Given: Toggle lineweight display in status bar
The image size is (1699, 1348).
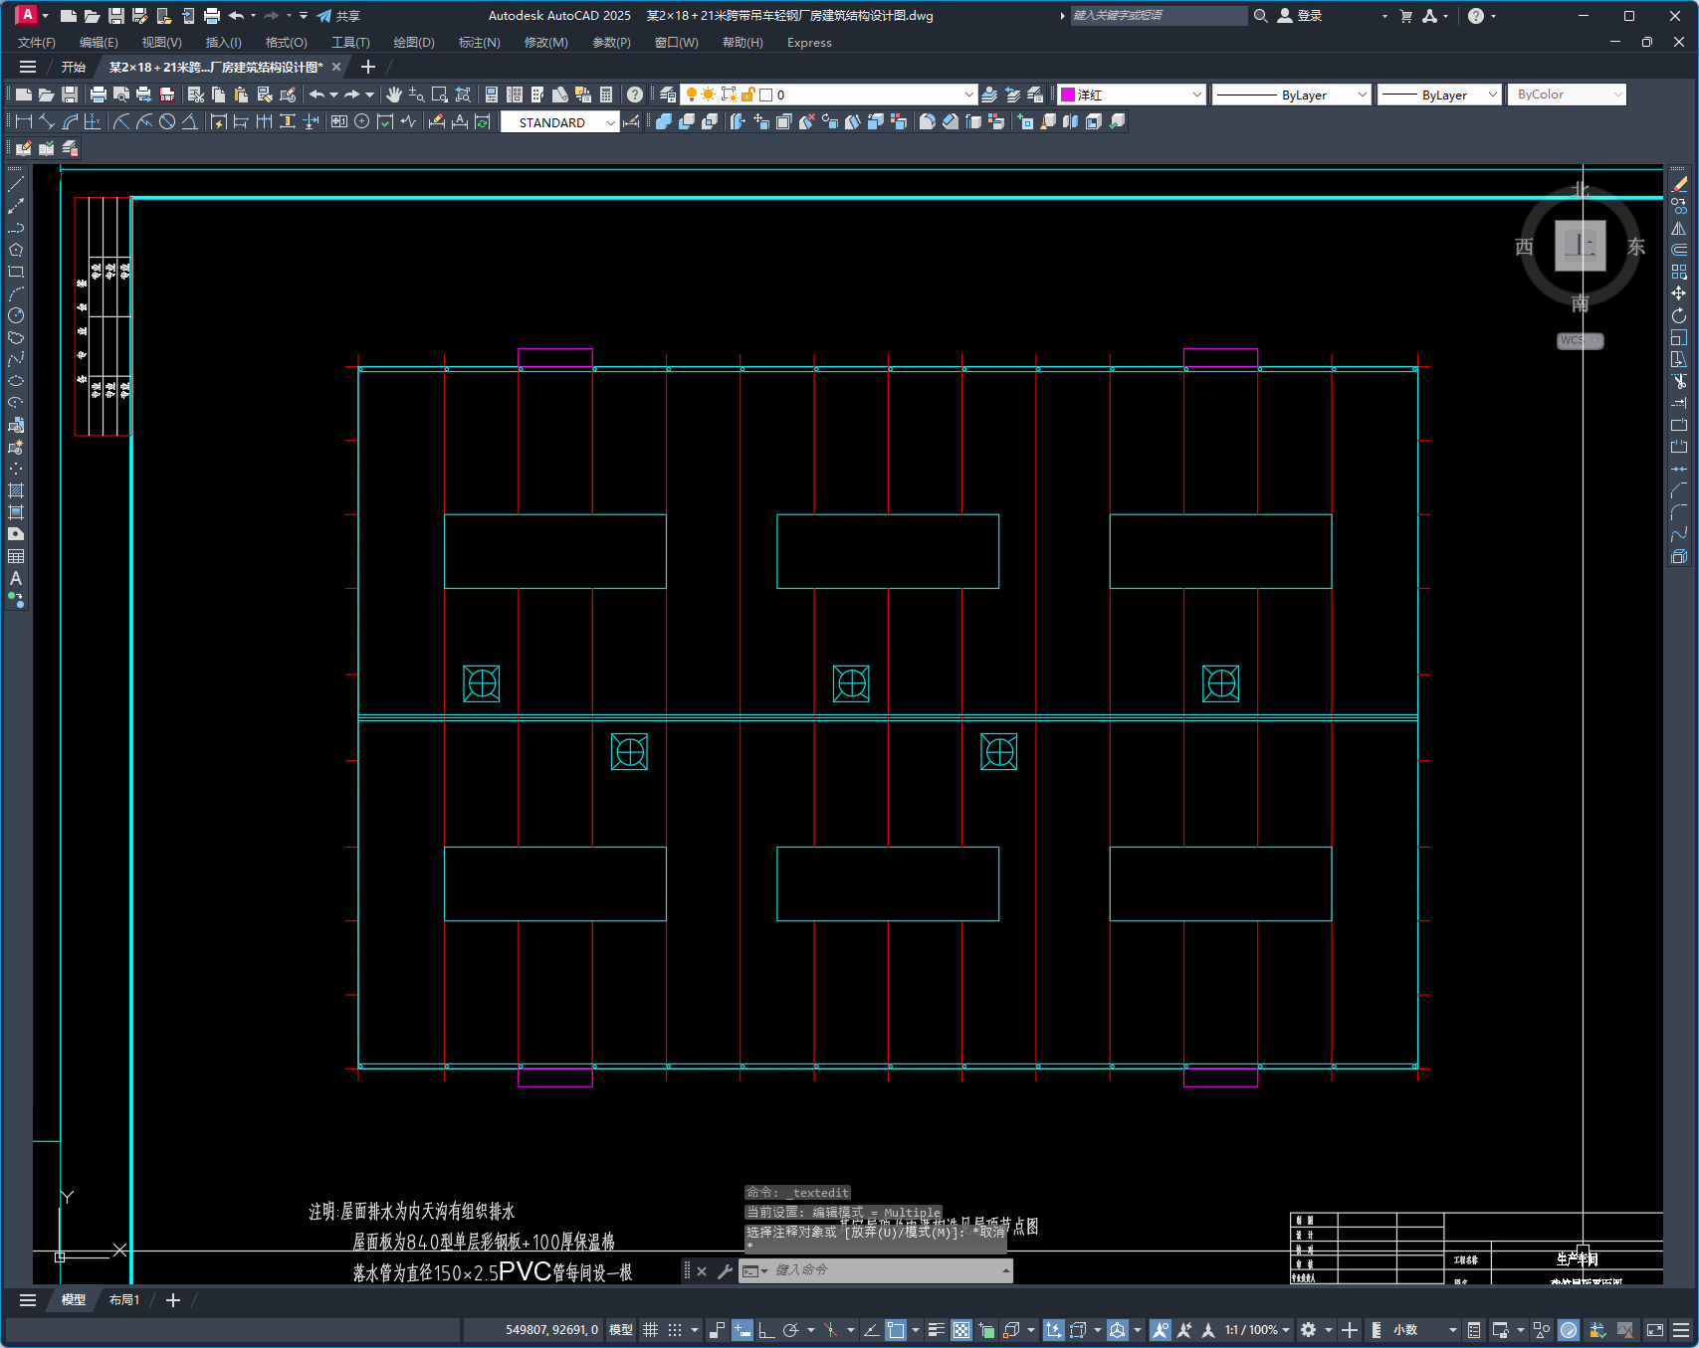Looking at the screenshot, I should (936, 1330).
